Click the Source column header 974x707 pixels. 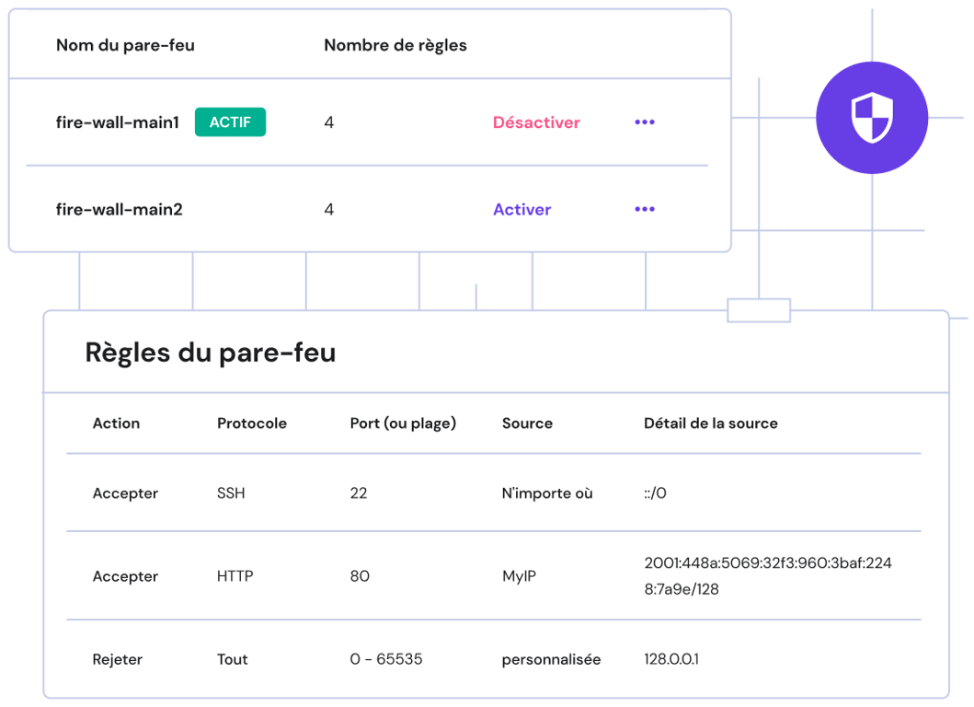[x=527, y=423]
